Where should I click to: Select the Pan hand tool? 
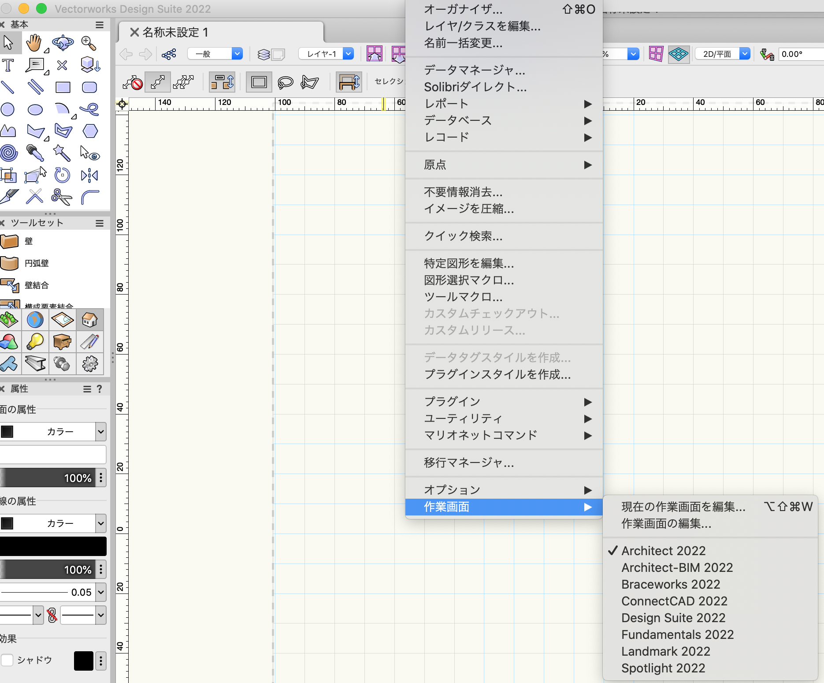point(34,43)
